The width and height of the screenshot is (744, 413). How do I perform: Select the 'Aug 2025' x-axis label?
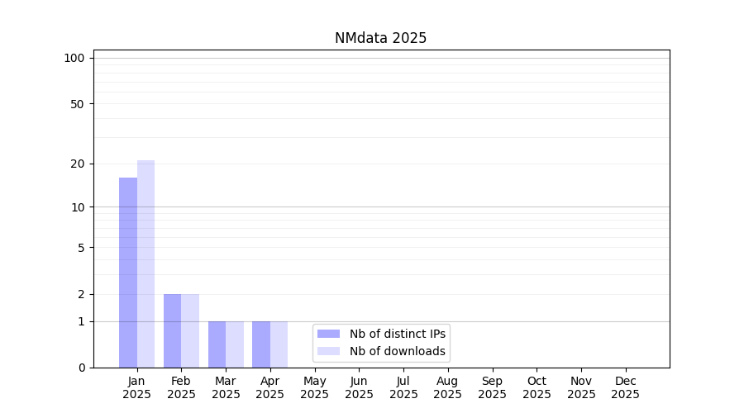[x=447, y=387]
